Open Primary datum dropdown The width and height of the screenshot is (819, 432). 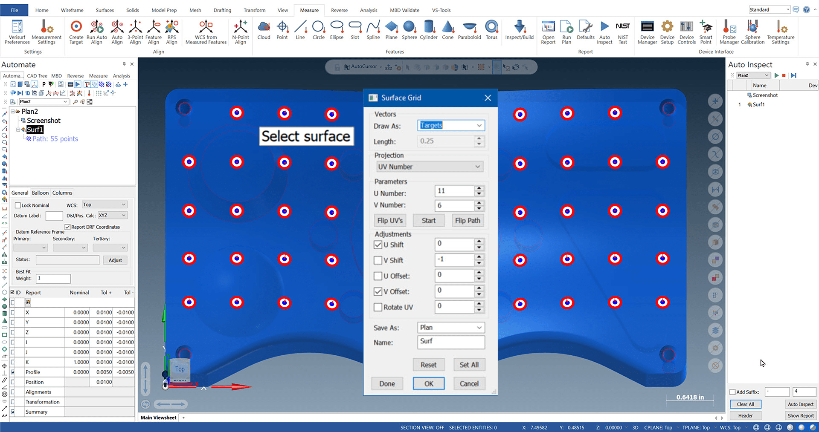(30, 248)
